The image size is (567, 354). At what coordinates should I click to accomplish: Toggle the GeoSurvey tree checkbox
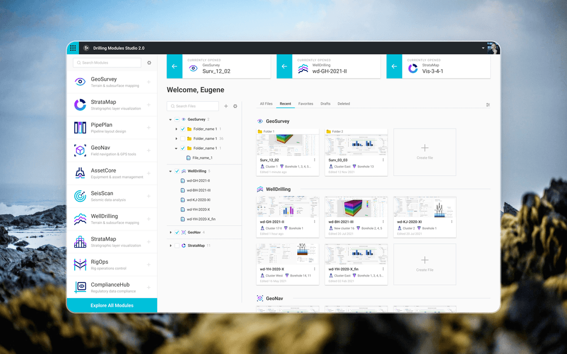[177, 119]
